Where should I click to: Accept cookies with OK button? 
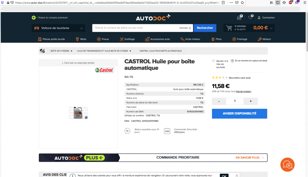pos(224,176)
